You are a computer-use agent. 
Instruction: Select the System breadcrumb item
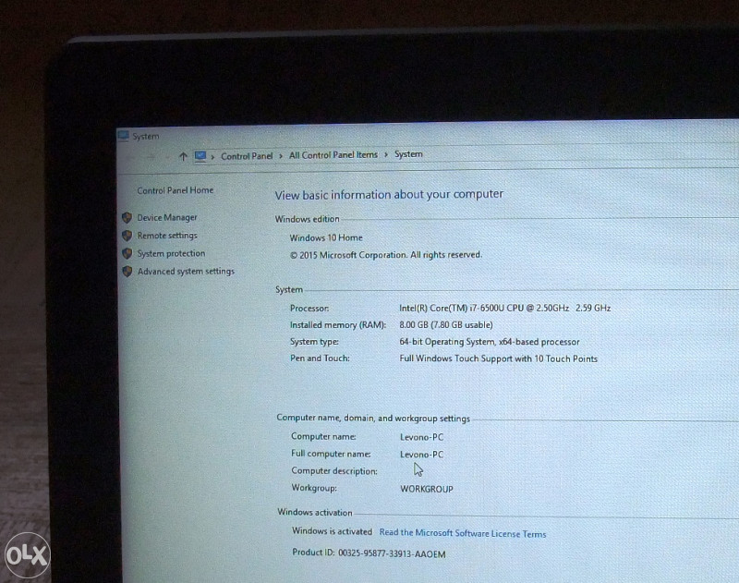click(x=408, y=154)
